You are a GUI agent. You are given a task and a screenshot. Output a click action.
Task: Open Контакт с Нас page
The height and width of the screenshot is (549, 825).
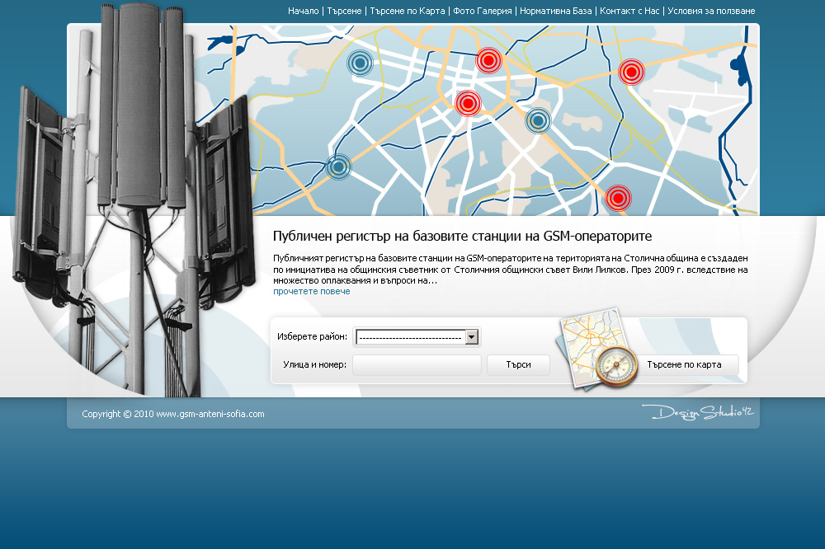point(629,11)
